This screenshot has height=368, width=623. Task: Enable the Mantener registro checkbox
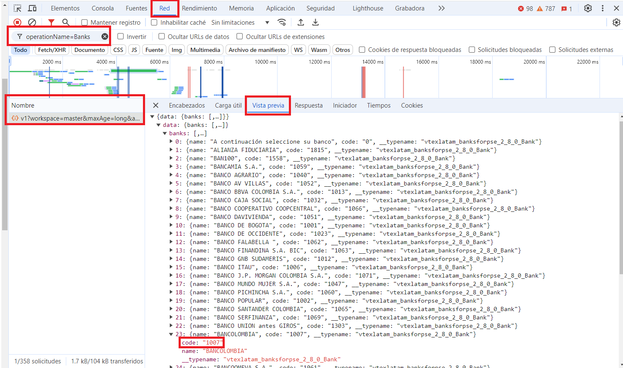tap(85, 23)
